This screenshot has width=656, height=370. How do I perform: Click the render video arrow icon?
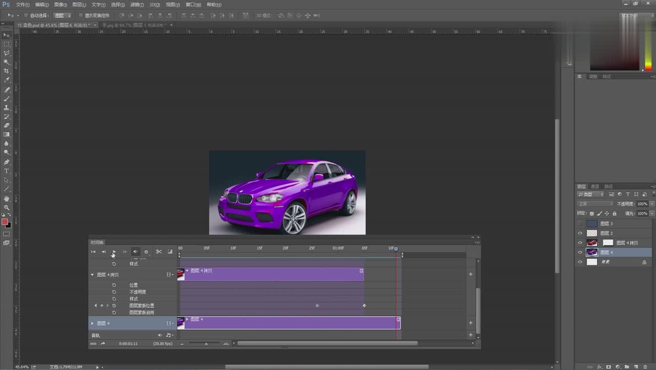102,343
